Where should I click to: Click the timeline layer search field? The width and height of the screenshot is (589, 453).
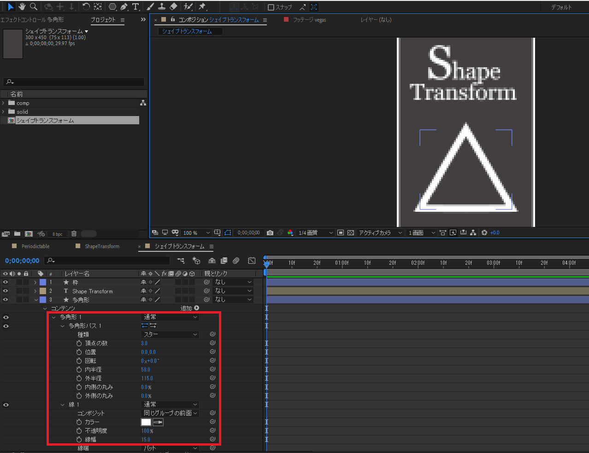[x=107, y=261]
